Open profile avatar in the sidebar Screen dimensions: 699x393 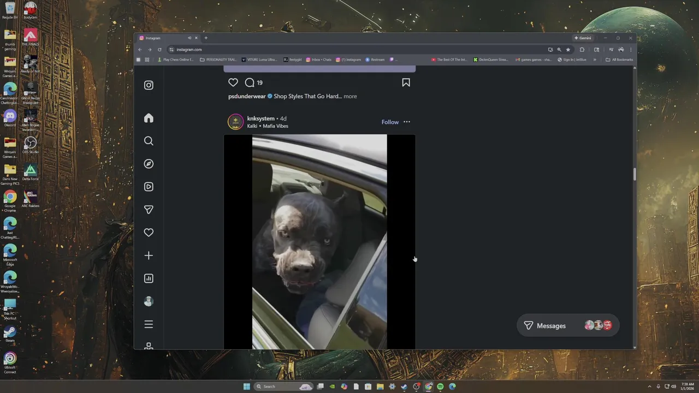[149, 301]
